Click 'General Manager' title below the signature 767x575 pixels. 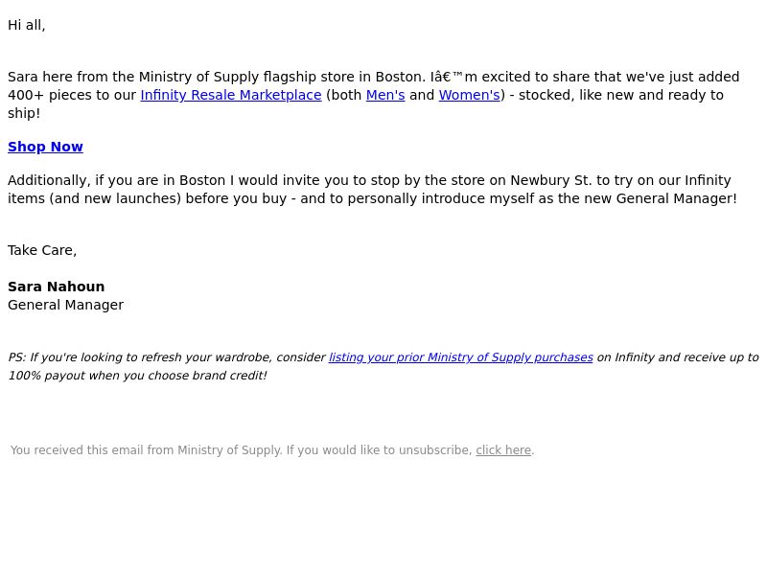tap(65, 305)
